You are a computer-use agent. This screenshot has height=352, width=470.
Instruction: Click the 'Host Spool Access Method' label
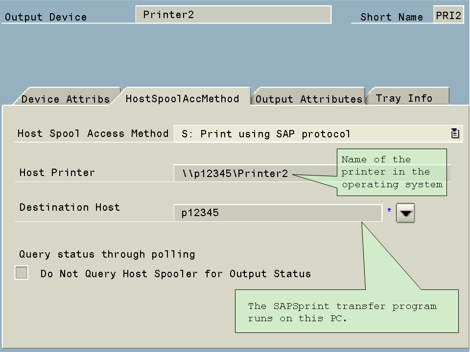93,133
